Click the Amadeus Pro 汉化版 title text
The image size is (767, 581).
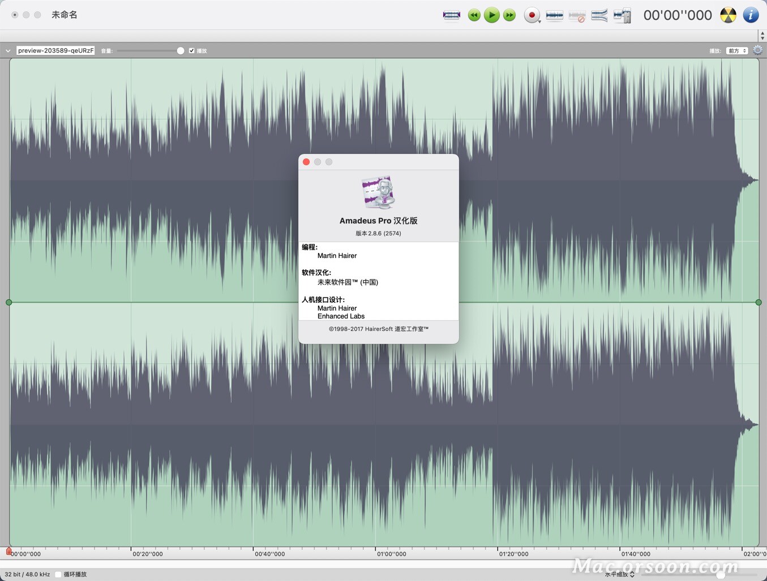click(379, 221)
